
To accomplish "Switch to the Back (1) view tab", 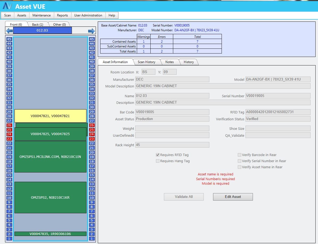I will [38, 24].
